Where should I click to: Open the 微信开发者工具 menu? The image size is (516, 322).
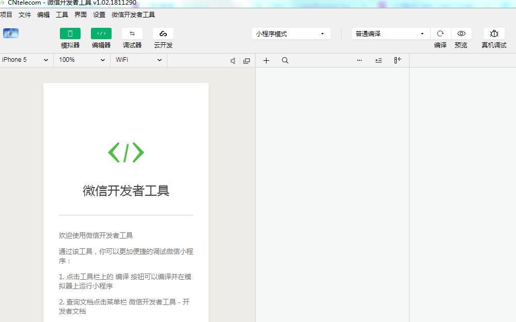[x=133, y=15]
